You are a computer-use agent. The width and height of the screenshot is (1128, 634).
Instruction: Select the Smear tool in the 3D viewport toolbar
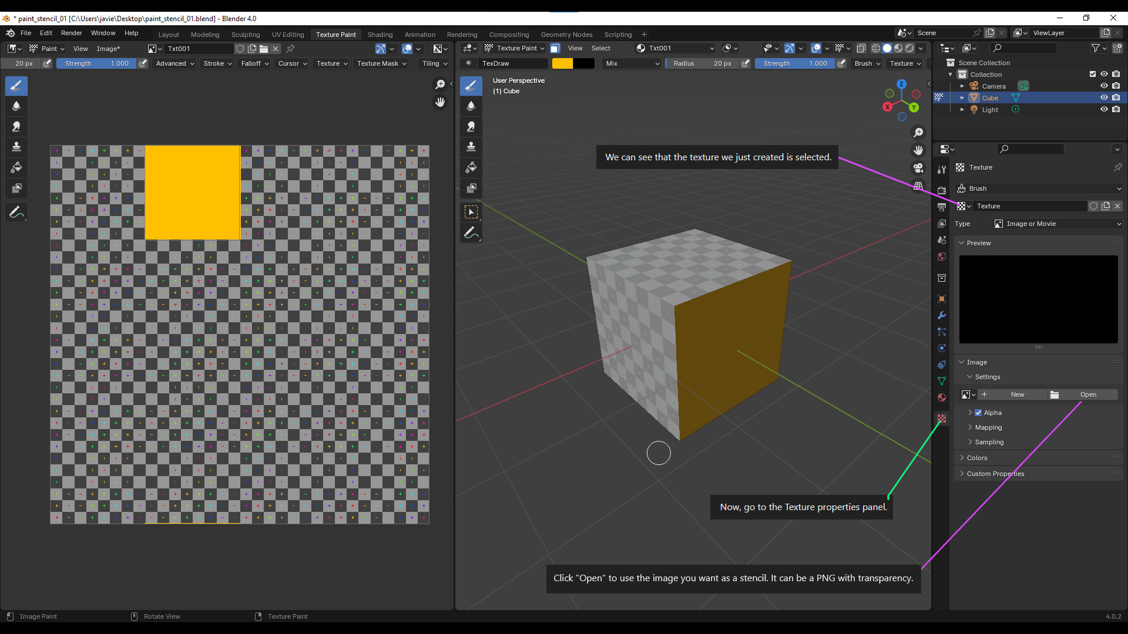pyautogui.click(x=471, y=127)
